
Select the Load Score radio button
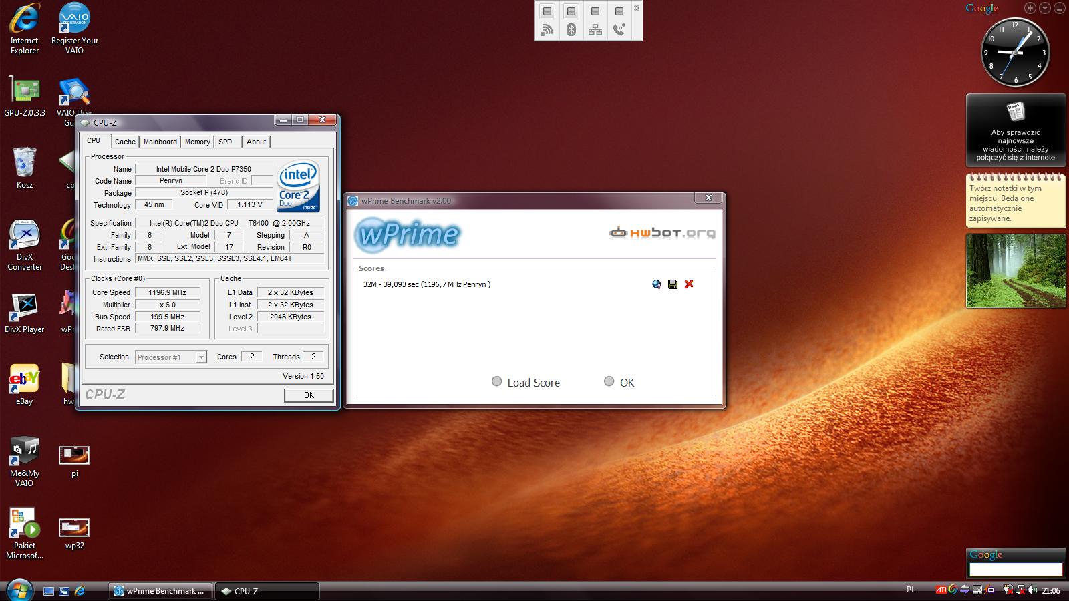[496, 381]
